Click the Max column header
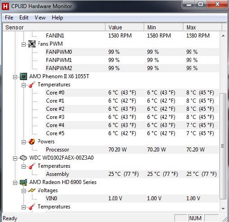Image resolution: width=229 pixels, height=222 pixels. (x=202, y=27)
